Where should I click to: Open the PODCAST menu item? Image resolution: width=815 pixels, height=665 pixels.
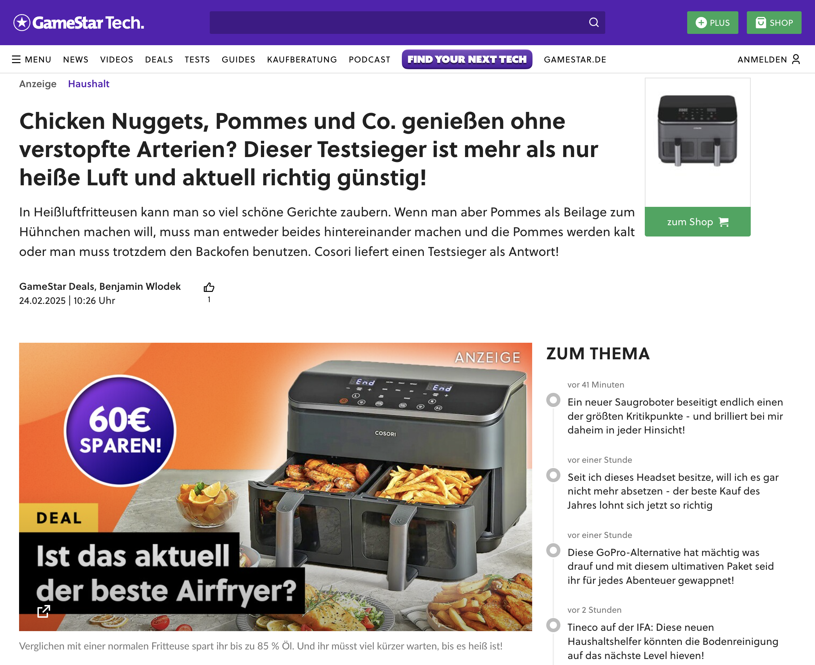pyautogui.click(x=369, y=59)
